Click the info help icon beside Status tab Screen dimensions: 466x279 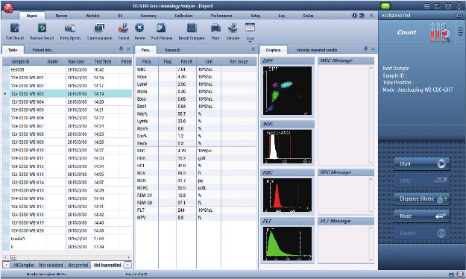tap(354, 16)
